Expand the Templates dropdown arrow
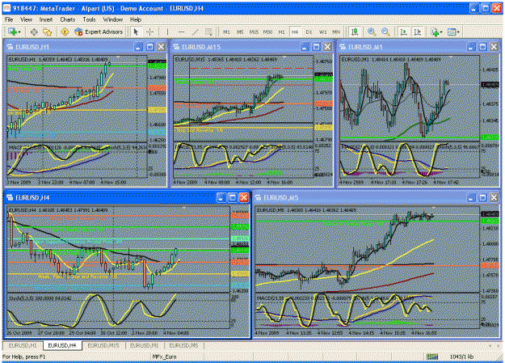This screenshot has height=363, width=505. pos(458,32)
